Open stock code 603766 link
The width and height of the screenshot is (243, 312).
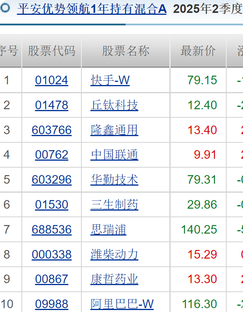pyautogui.click(x=52, y=130)
